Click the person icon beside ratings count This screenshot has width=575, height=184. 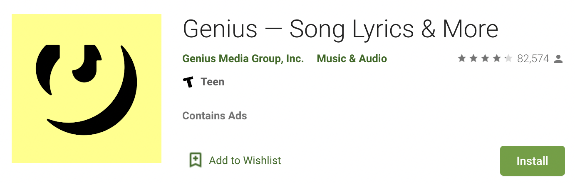point(558,59)
